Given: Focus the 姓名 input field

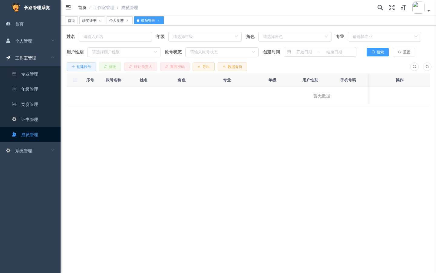Looking at the screenshot, I should [115, 37].
